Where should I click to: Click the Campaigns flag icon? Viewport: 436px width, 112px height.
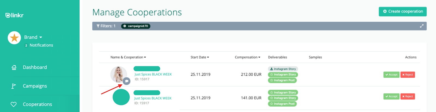(x=13, y=86)
